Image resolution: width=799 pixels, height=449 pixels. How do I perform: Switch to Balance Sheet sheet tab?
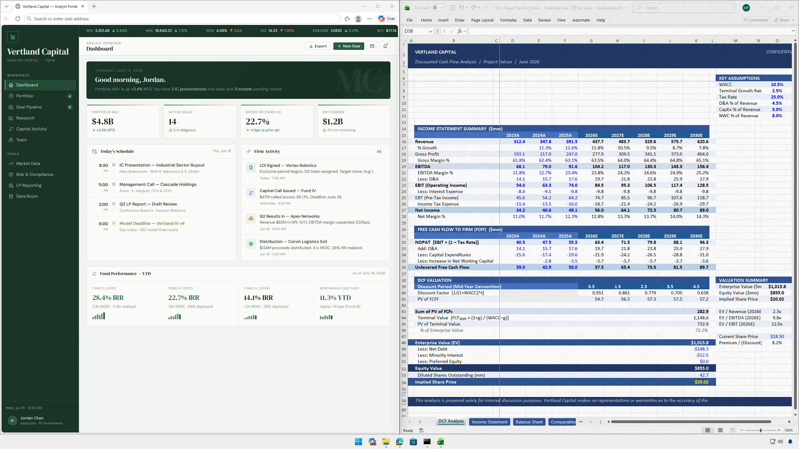pos(529,422)
